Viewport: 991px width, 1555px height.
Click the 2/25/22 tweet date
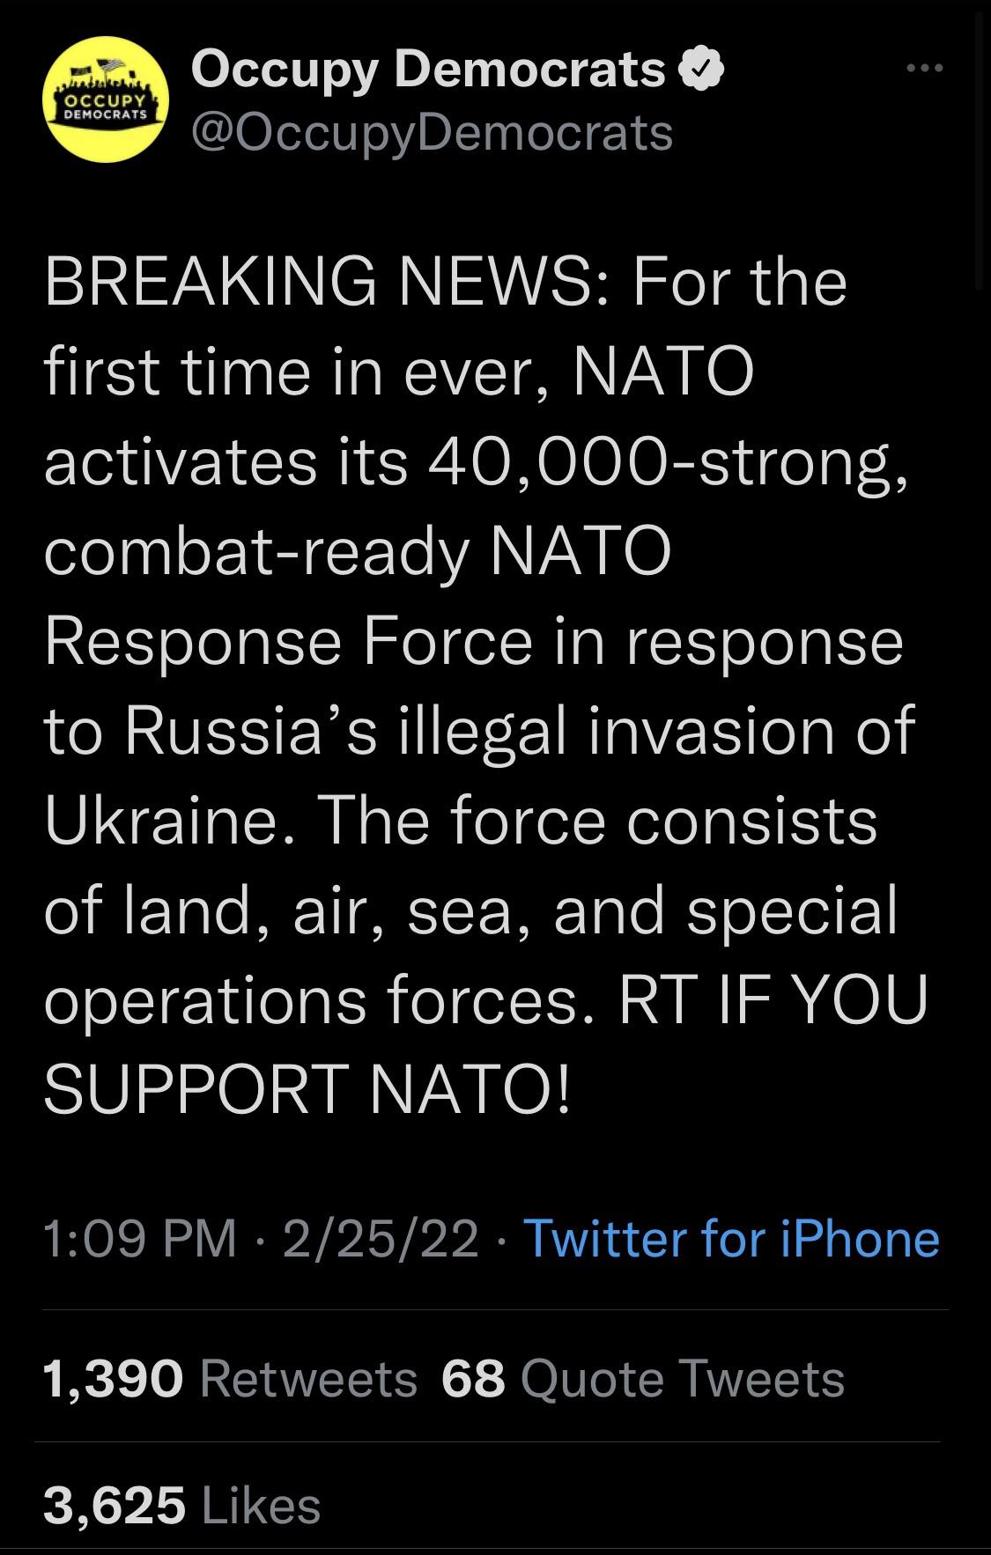click(381, 1239)
